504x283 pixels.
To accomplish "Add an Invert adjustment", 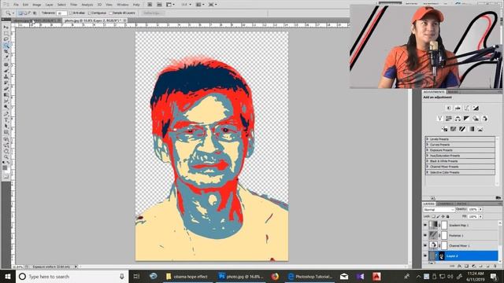I will click(x=444, y=129).
